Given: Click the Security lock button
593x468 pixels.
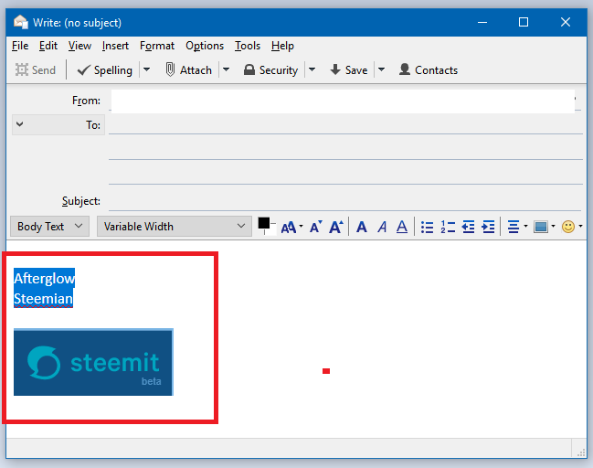Looking at the screenshot, I should click(x=270, y=70).
